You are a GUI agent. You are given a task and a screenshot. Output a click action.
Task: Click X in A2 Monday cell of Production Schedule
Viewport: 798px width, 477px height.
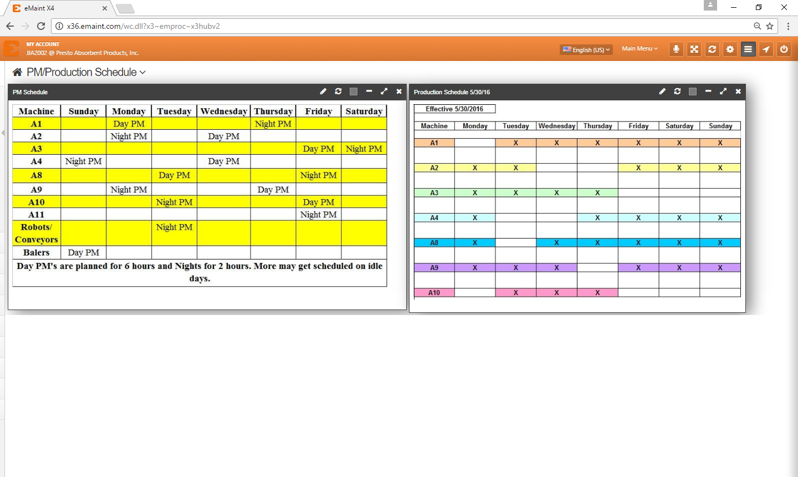(x=475, y=168)
